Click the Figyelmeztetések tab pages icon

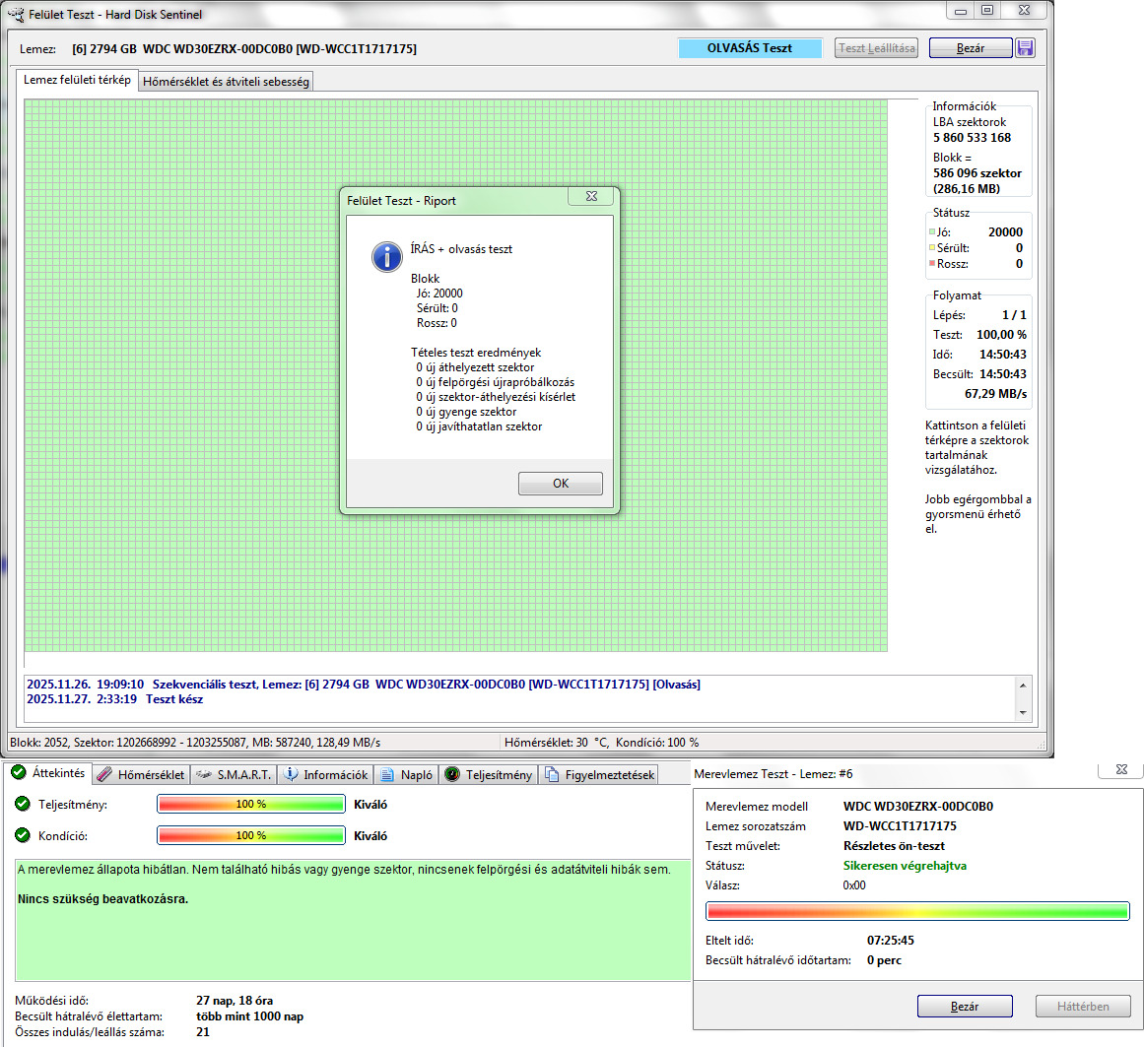(552, 774)
